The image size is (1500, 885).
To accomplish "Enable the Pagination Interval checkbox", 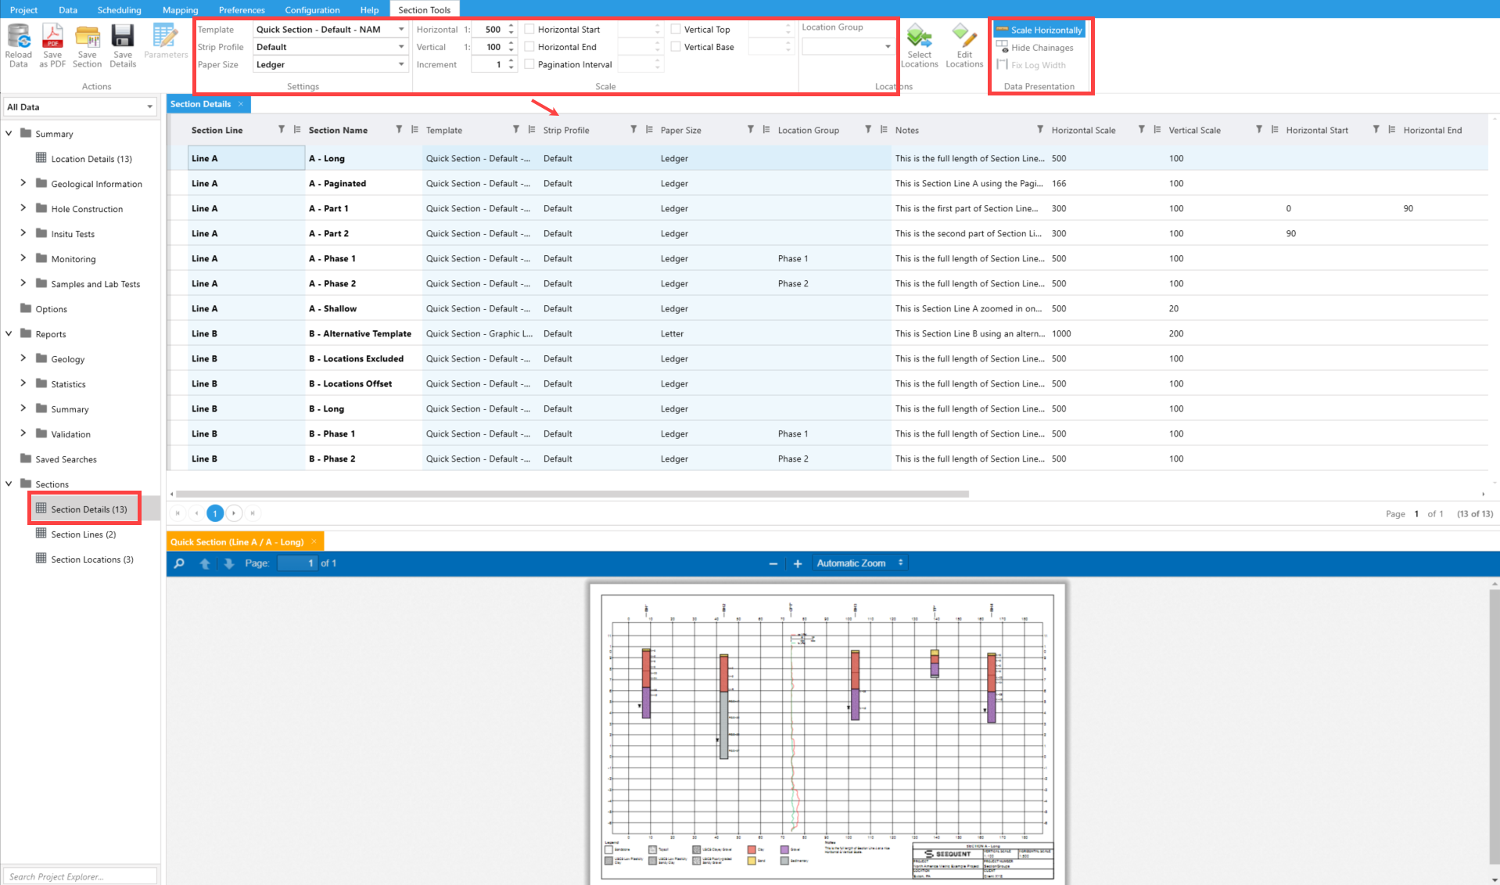I will click(x=529, y=64).
